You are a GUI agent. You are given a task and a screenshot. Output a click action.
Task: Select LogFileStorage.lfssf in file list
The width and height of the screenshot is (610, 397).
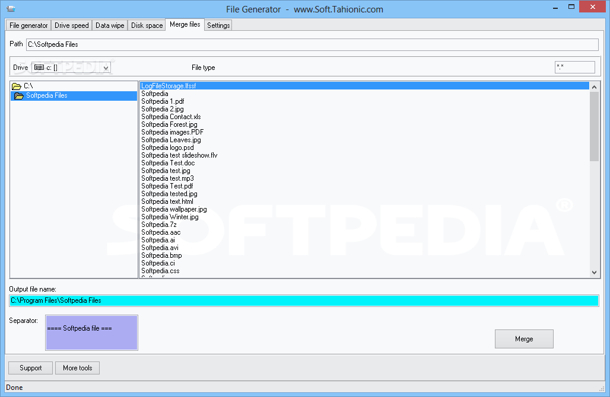coord(364,86)
